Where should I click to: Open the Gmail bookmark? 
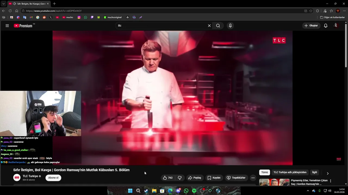(x=31, y=17)
